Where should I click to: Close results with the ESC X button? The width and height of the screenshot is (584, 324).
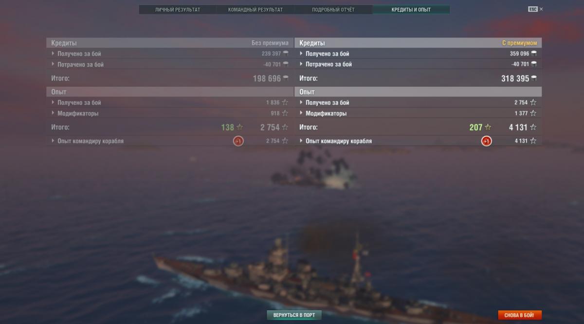click(x=536, y=9)
